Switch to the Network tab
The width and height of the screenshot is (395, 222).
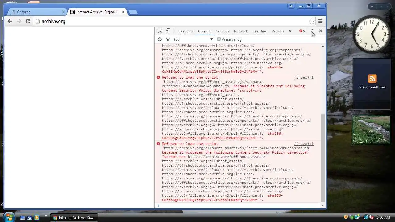coord(241,31)
